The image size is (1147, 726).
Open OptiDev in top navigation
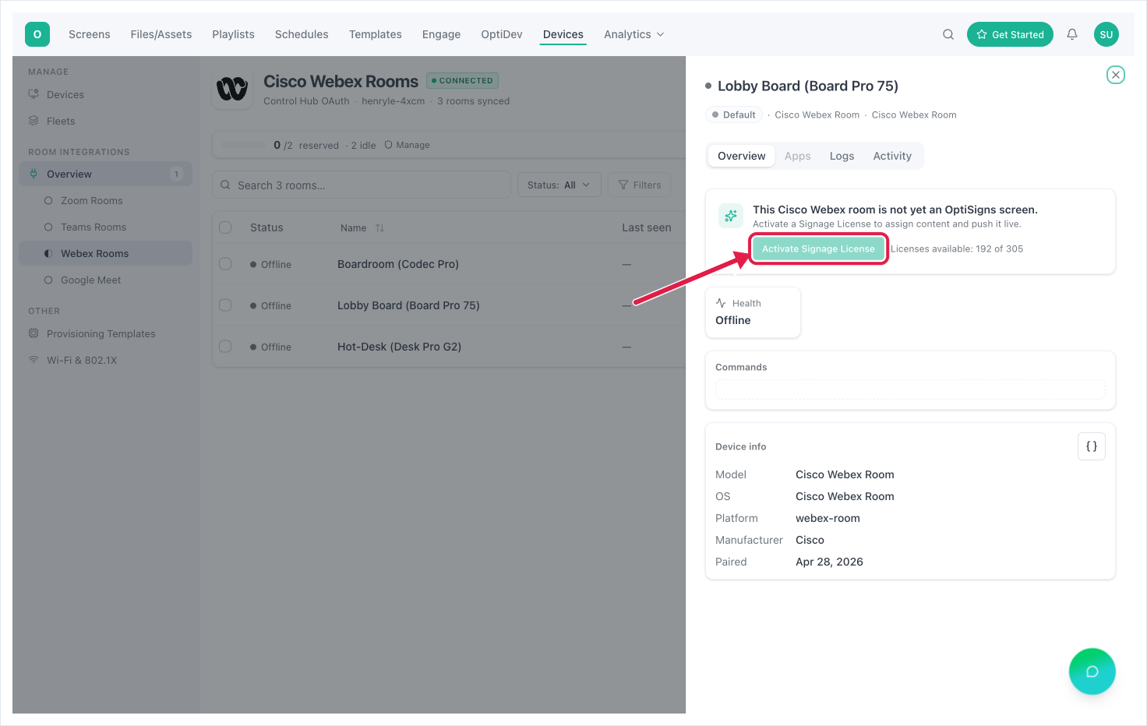pos(502,34)
